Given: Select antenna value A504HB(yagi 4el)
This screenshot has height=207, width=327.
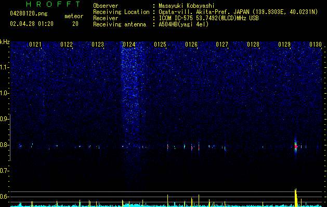Looking at the screenshot, I should coord(184,24).
